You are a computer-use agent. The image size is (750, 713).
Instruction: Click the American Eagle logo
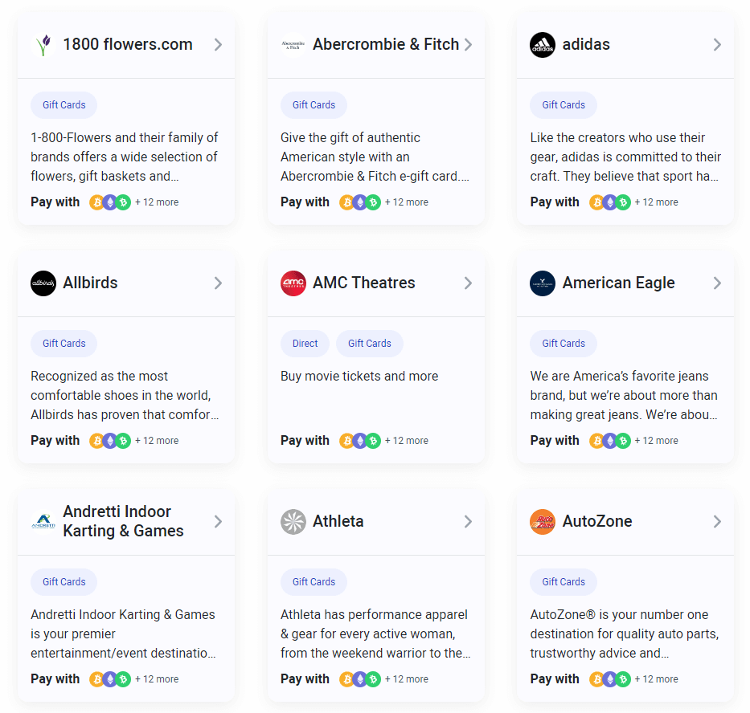tap(543, 283)
